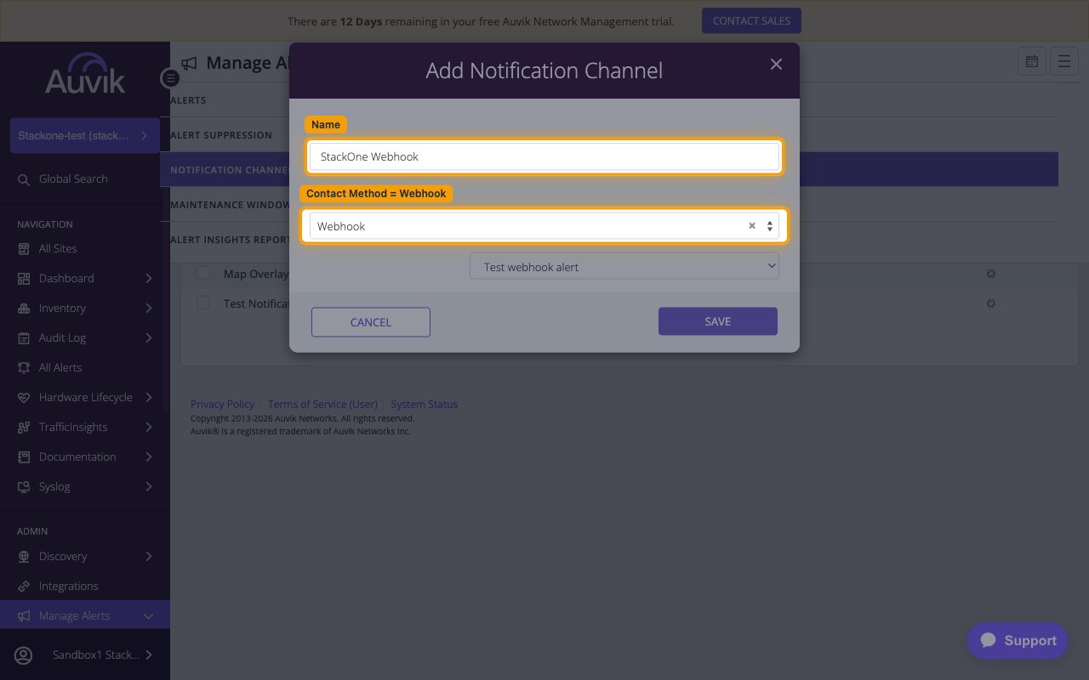Open the calendar icon in top-right toolbar
1089x680 pixels.
[x=1032, y=61]
